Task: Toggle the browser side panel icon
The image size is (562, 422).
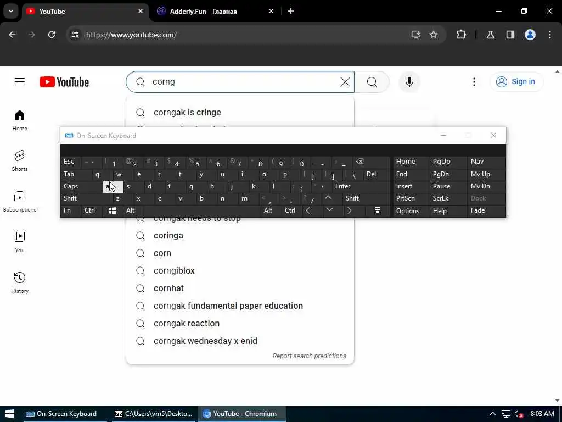Action: [510, 35]
